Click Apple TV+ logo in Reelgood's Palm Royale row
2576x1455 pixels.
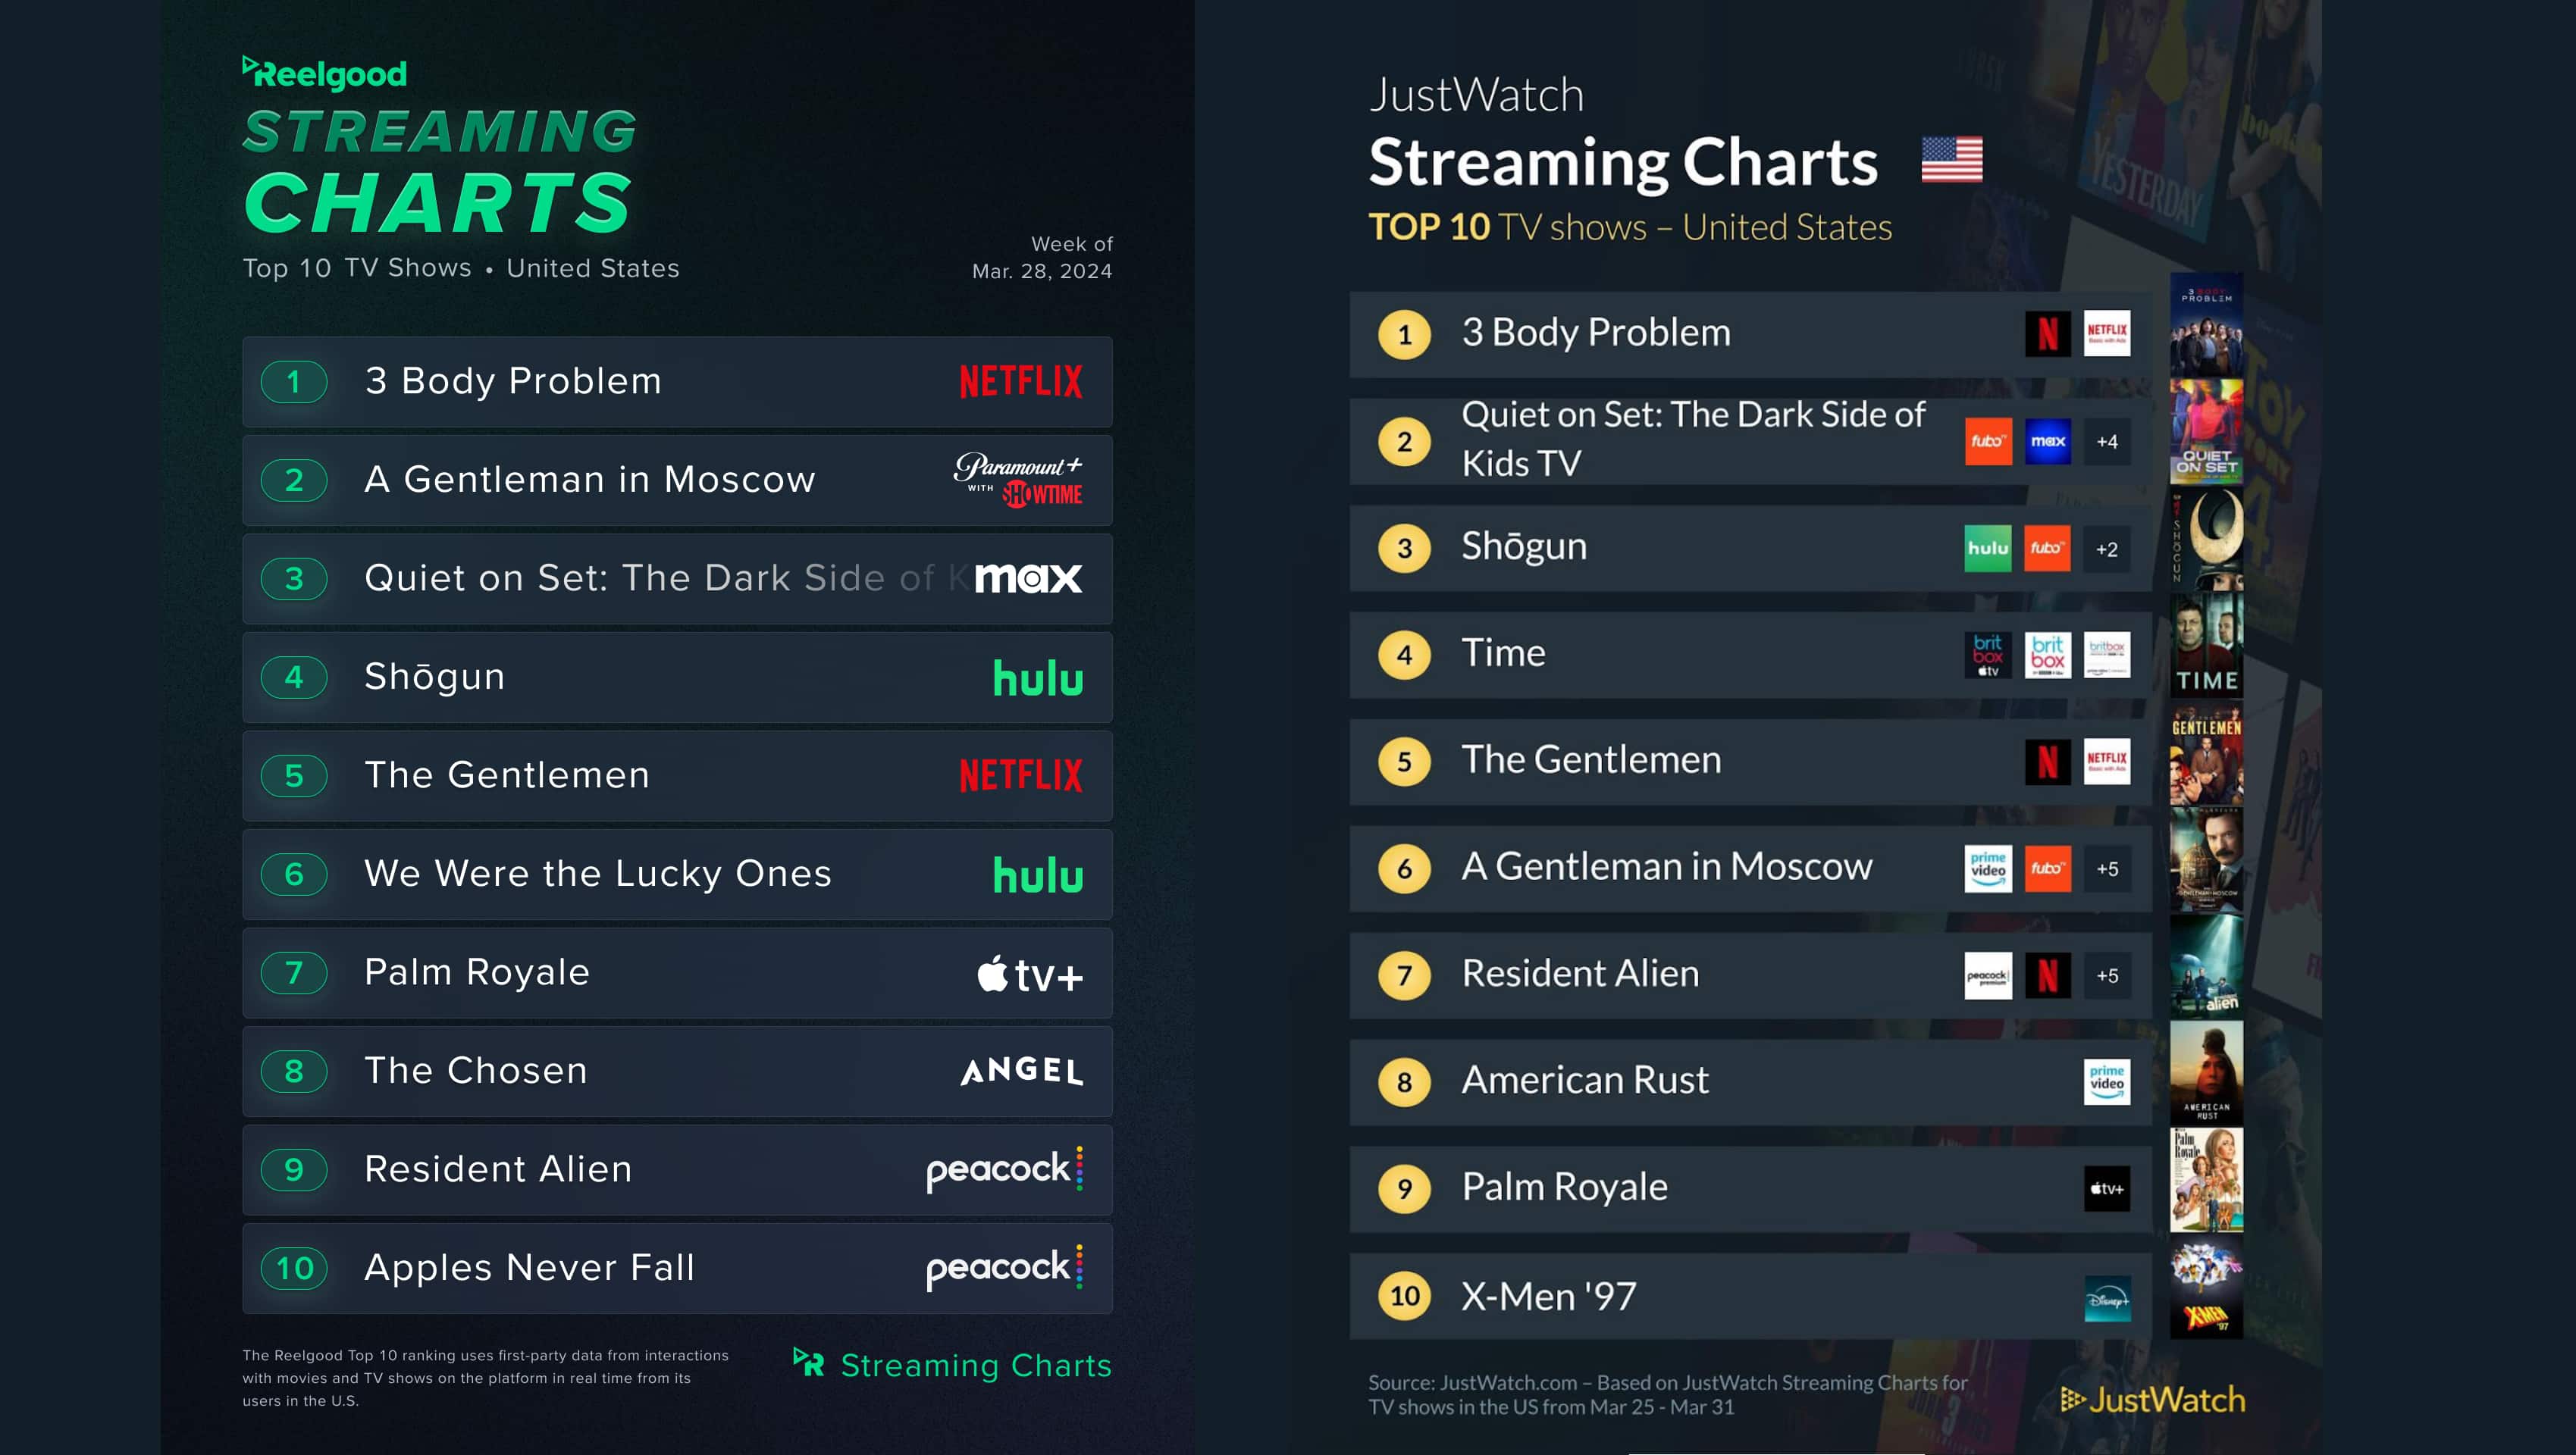(1029, 973)
